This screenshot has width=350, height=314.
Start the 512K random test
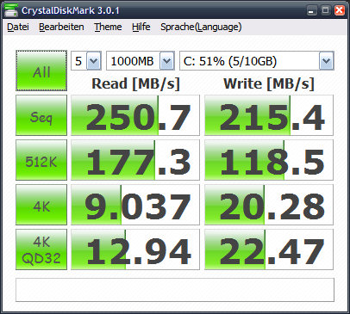(41, 160)
